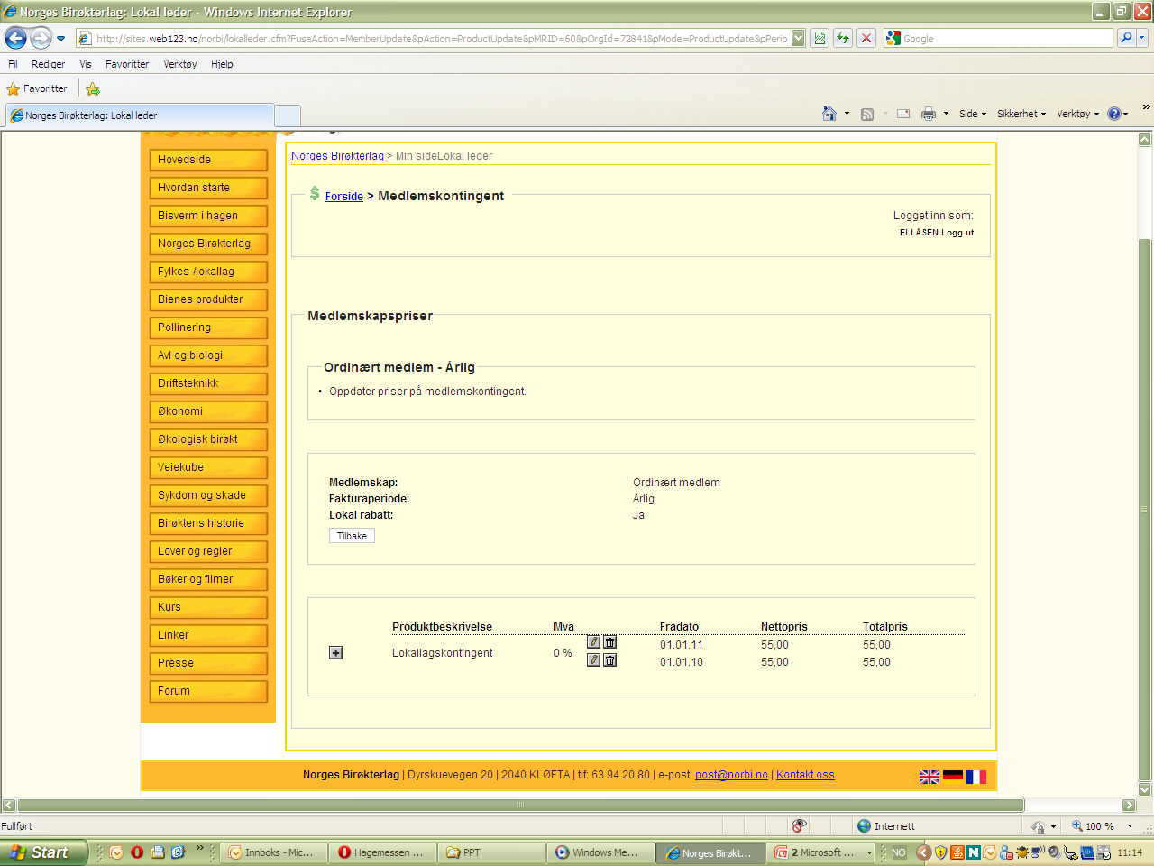Open the Norges Birøkterlag breadcrumb link
Screen dimensions: 1154x866
pyautogui.click(x=337, y=156)
